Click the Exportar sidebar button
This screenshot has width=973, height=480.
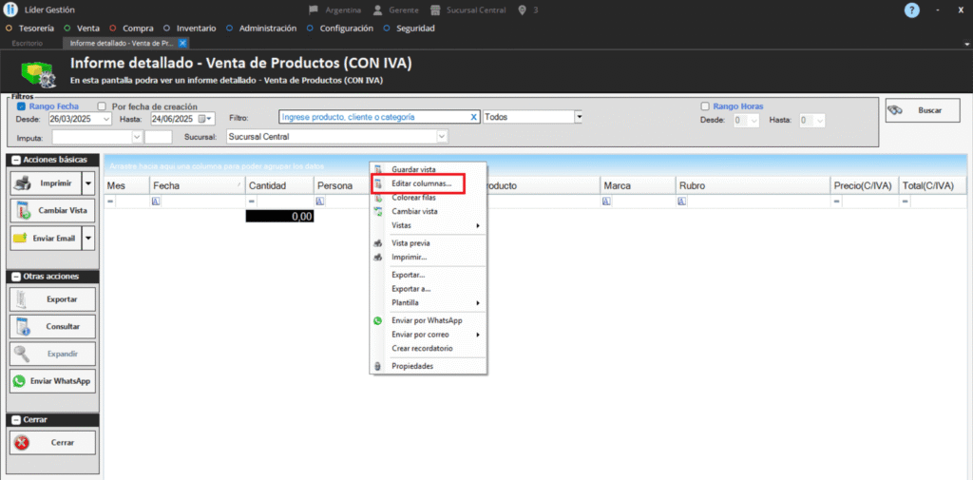[53, 298]
